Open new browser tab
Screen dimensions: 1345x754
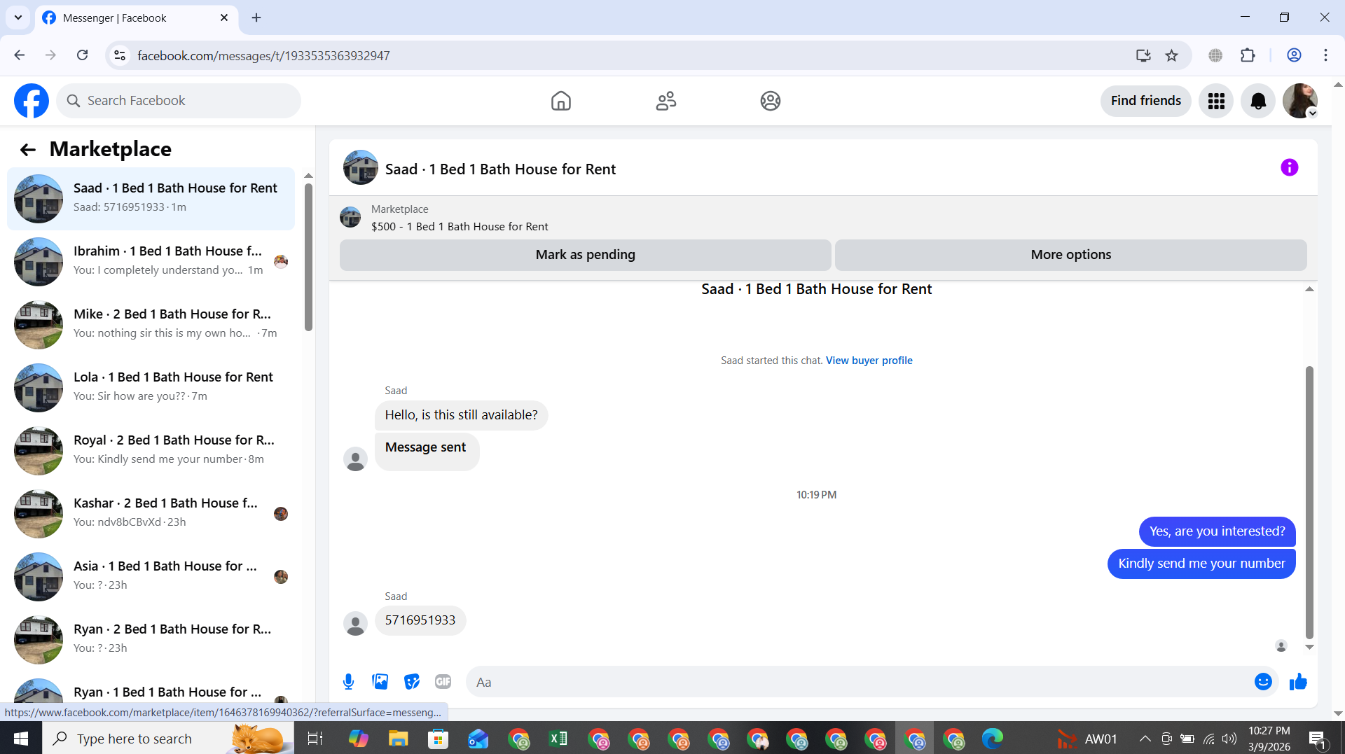[x=256, y=18]
